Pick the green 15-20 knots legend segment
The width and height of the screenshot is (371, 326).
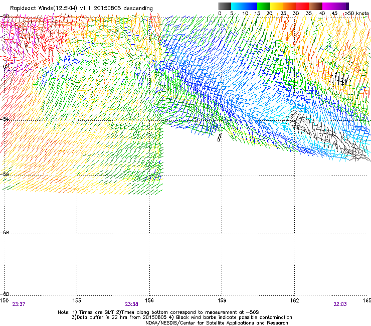(264, 6)
